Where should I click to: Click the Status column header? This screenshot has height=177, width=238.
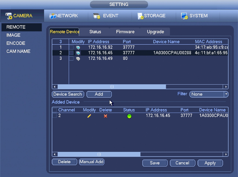[x=129, y=110]
